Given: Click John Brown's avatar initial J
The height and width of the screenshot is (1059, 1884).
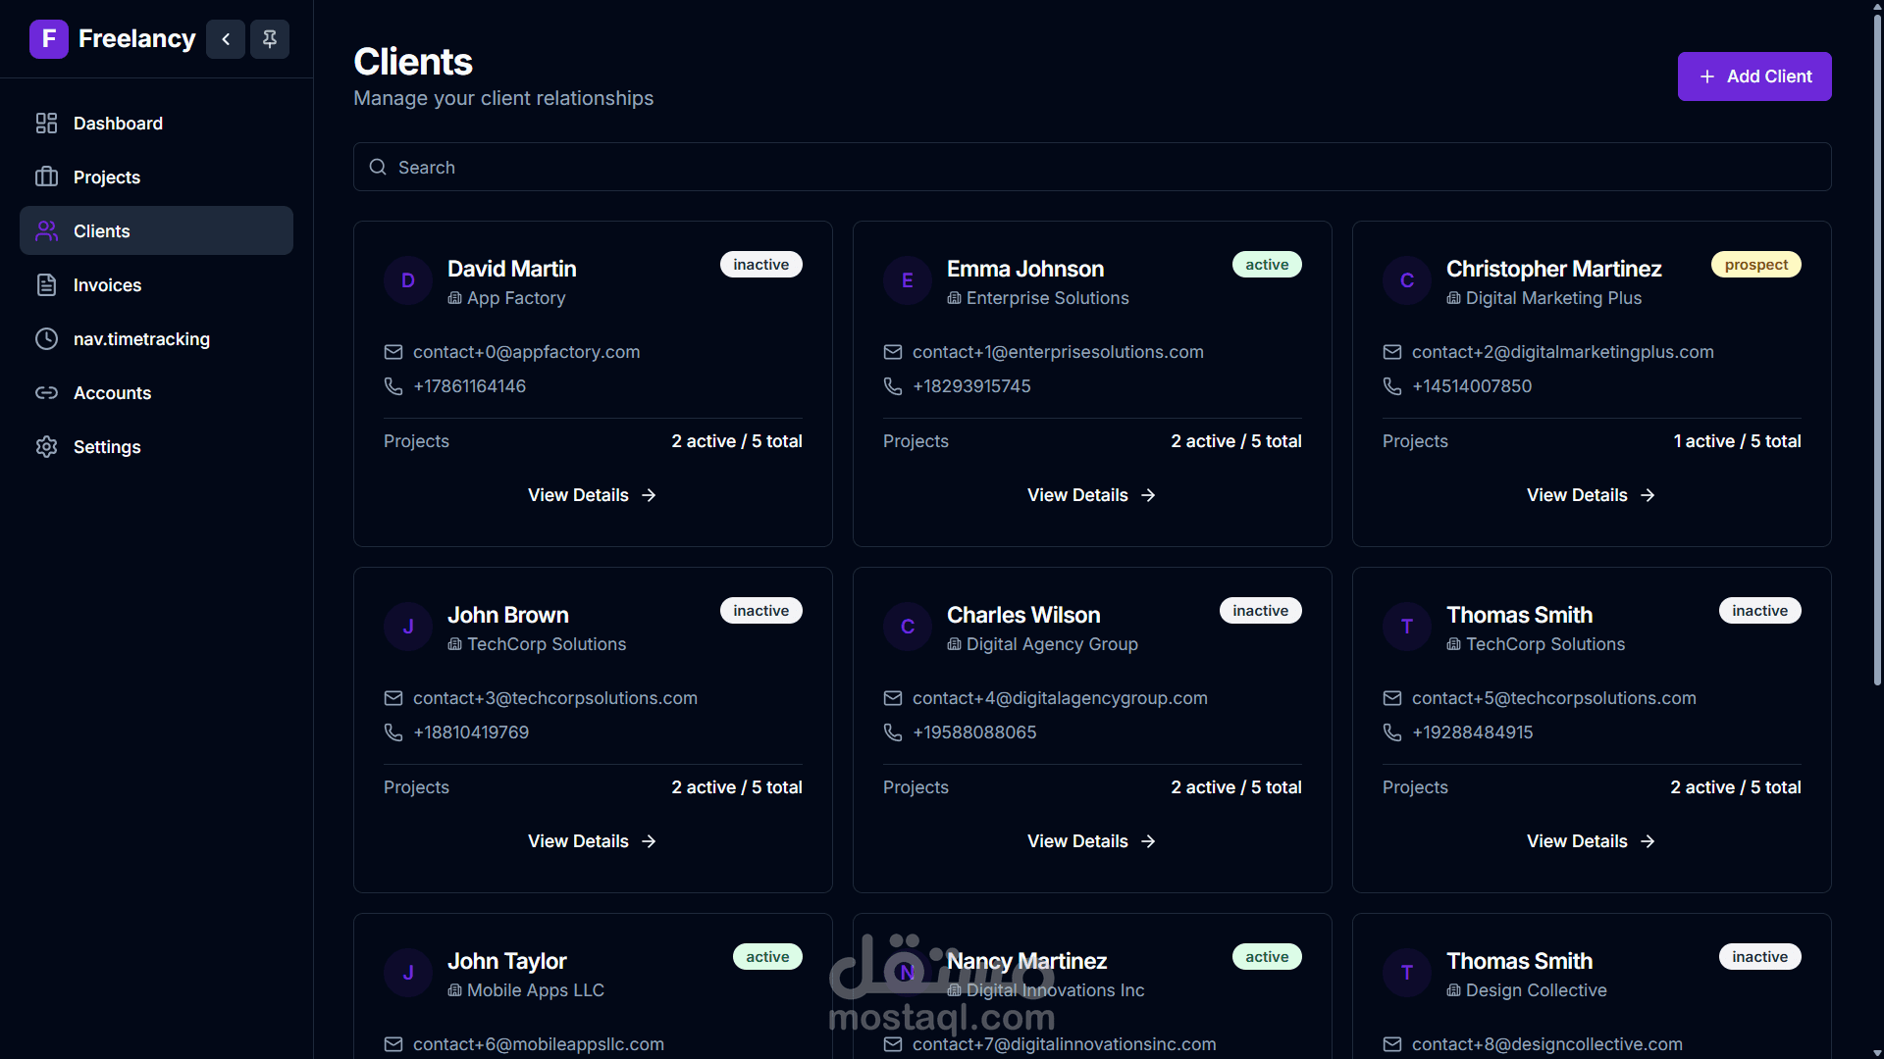Looking at the screenshot, I should pos(408,627).
